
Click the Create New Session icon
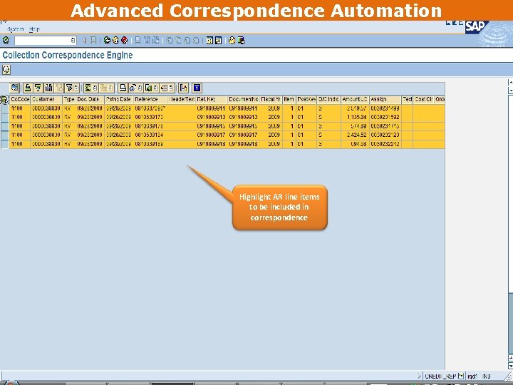209,40
